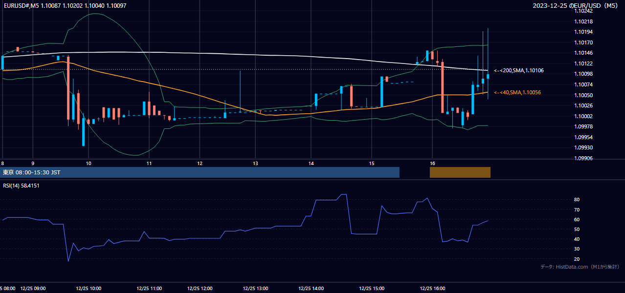Click hour label 10 below price chart

(89, 163)
